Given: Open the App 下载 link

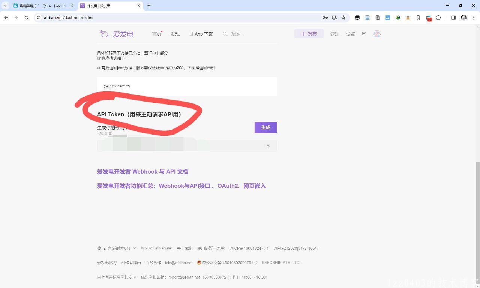Looking at the screenshot, I should [201, 34].
